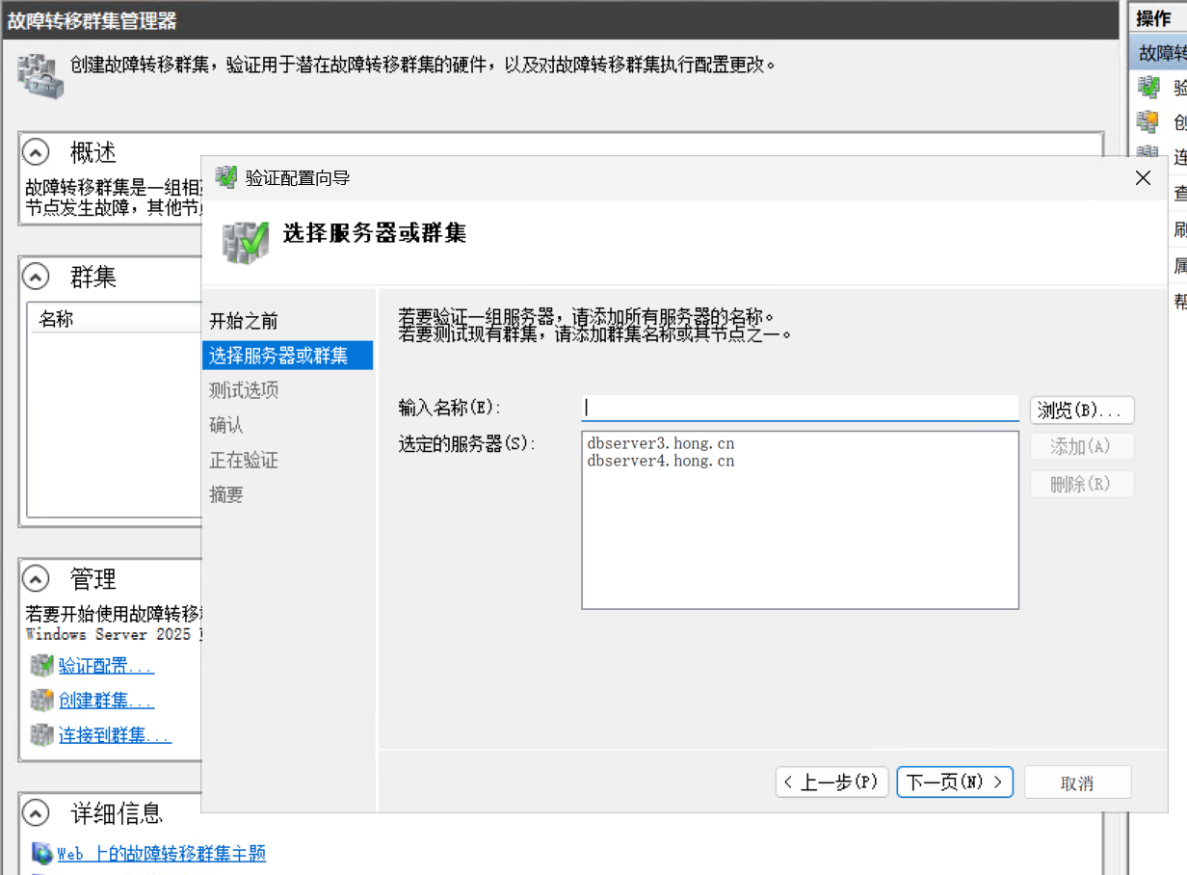The width and height of the screenshot is (1187, 875).
Task: Collapse the 详细信息 section
Action: 36,813
